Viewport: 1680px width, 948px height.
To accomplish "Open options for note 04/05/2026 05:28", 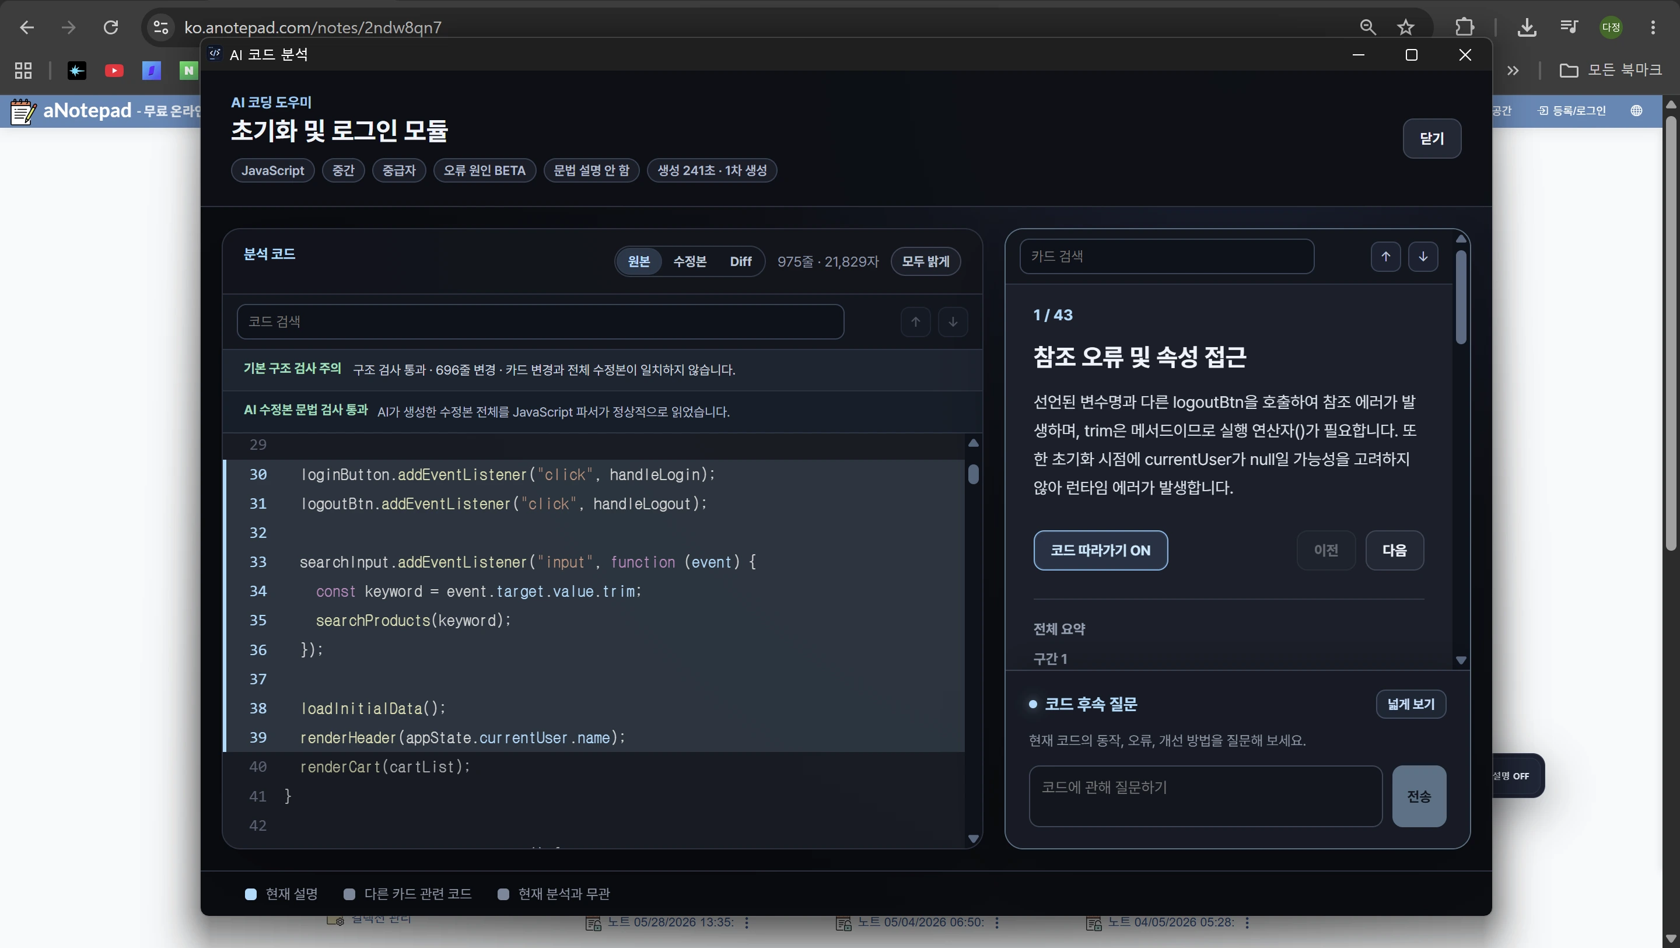I will 1247,923.
